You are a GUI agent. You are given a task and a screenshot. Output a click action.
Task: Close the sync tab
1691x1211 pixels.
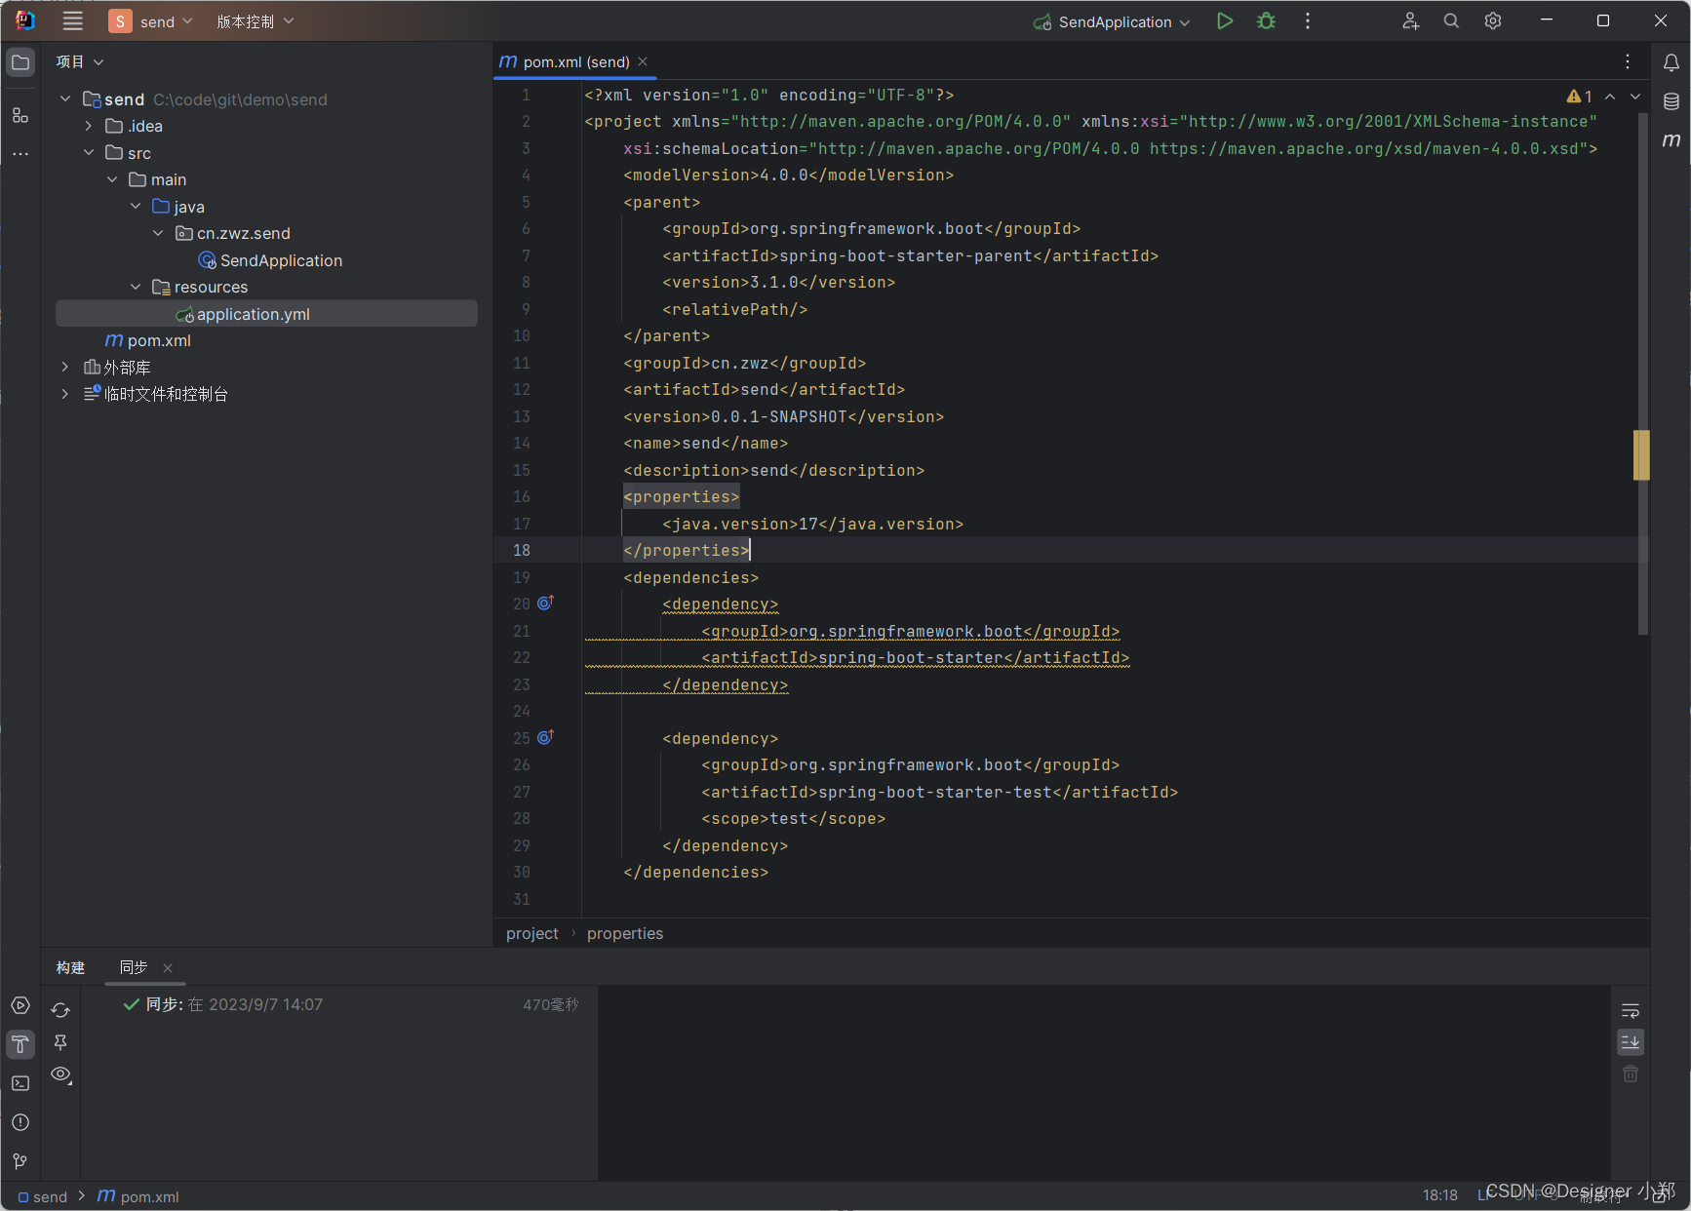point(168,968)
